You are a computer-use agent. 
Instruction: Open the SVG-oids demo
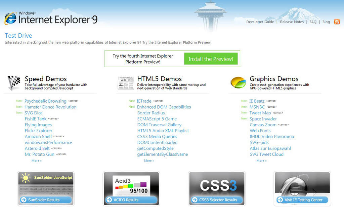259,142
